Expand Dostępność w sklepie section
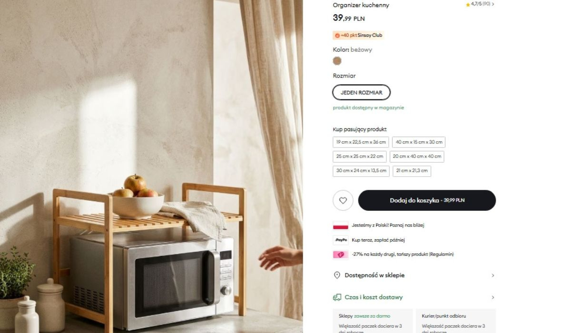571x333 pixels. tap(414, 275)
